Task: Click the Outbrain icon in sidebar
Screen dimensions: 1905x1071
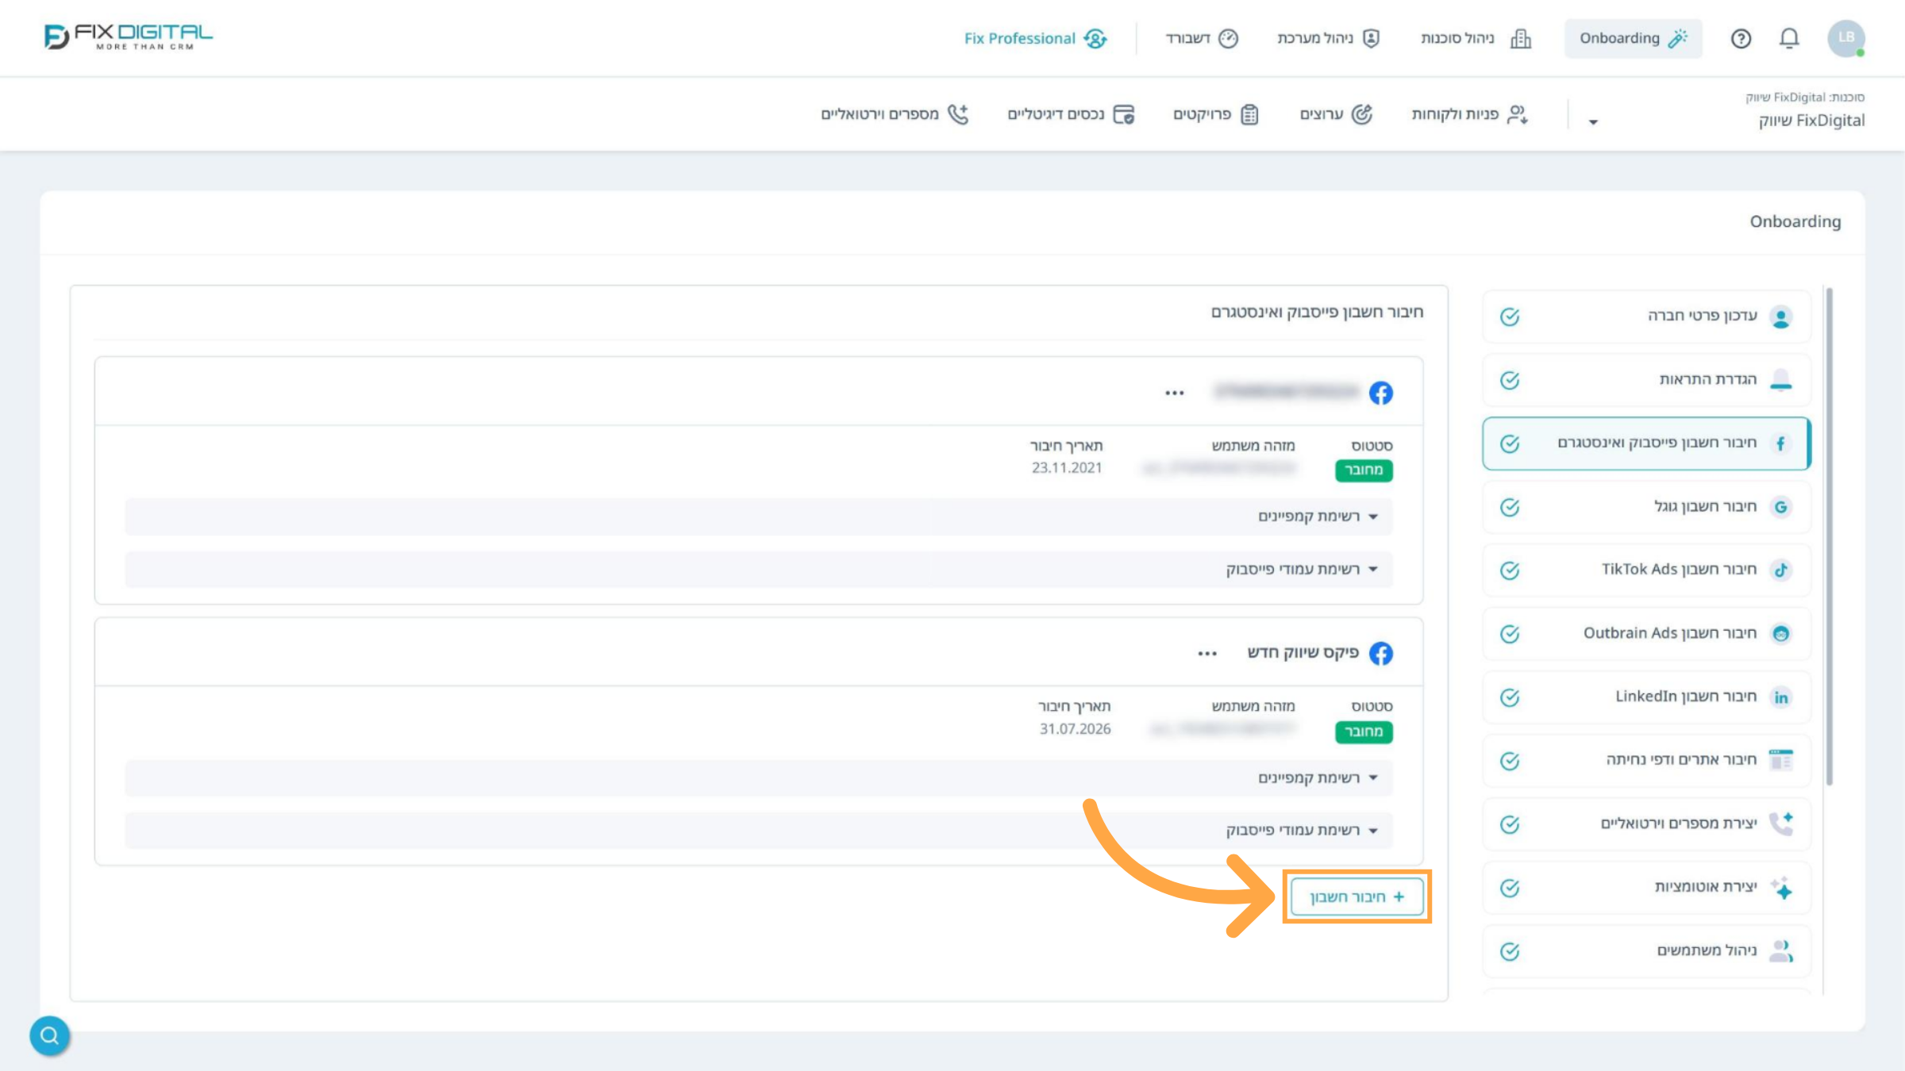Action: coord(1781,633)
